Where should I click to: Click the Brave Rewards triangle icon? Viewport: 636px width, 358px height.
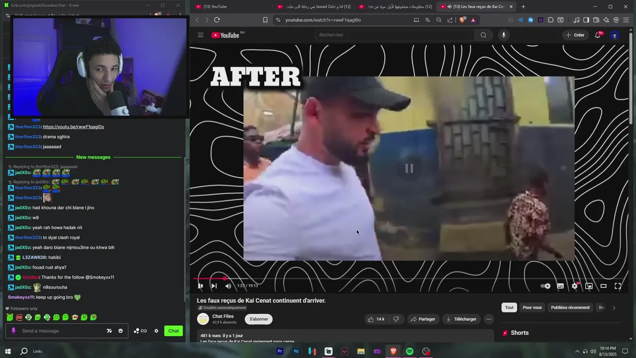pos(473,20)
